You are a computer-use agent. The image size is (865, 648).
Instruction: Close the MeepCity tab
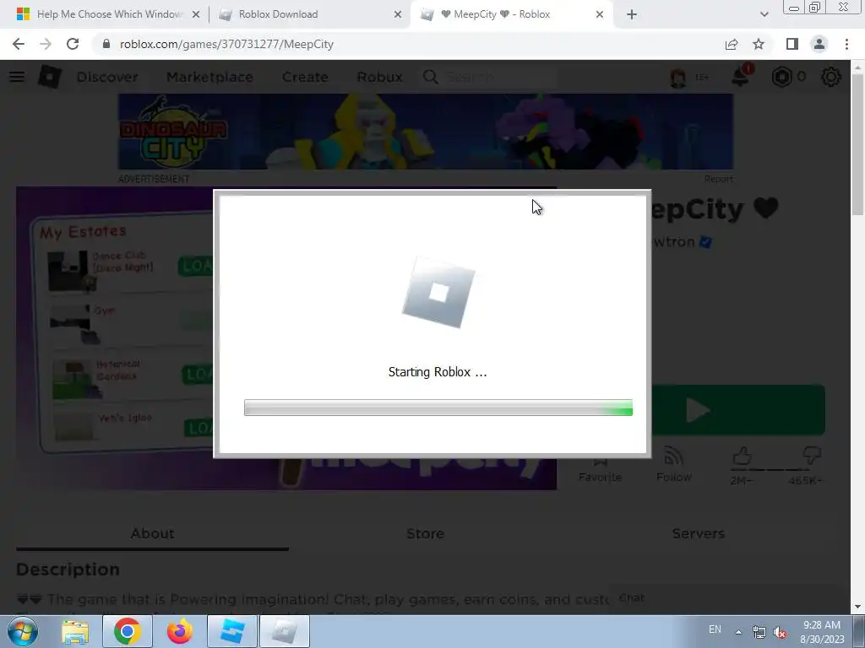(600, 14)
